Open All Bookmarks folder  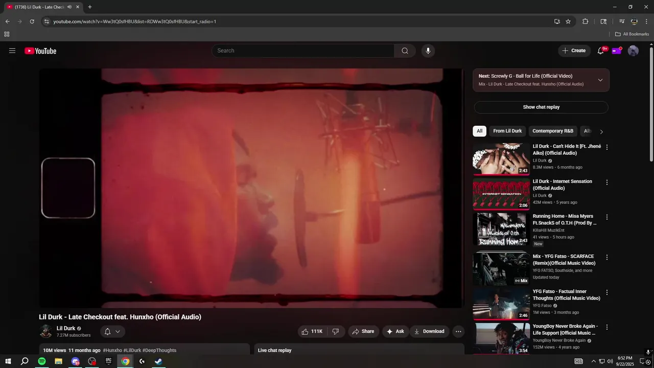[x=632, y=34]
